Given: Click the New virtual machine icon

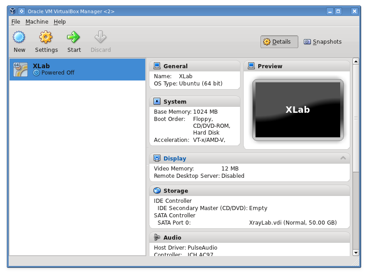Looking at the screenshot, I should pos(19,37).
